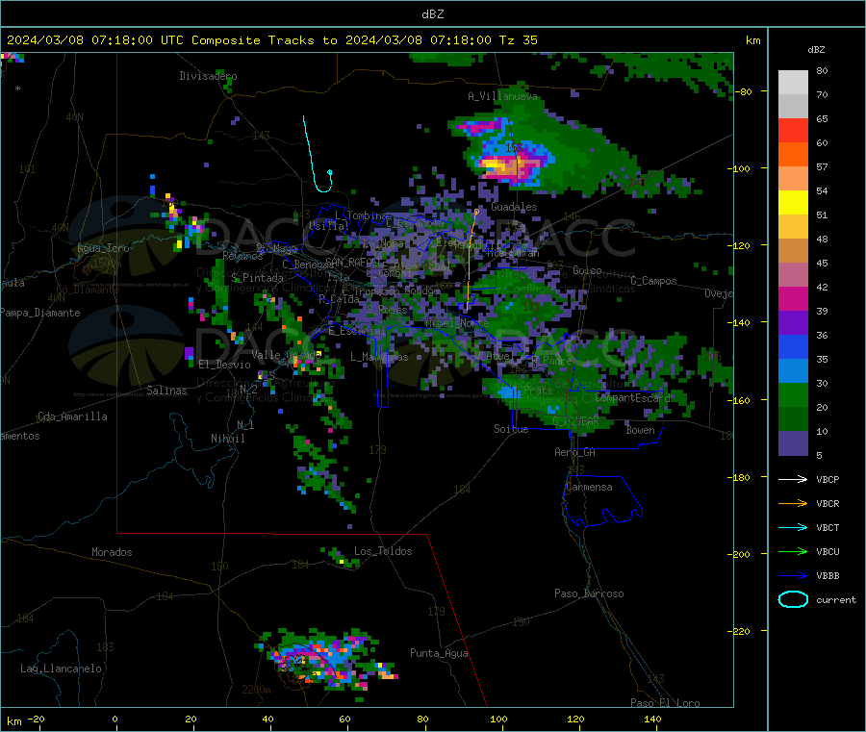The height and width of the screenshot is (732, 866).
Task: Click the Salinas place label
Action: 166,391
